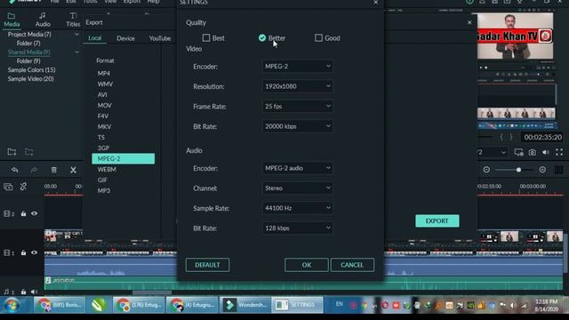Viewport: 569px width, 320px height.
Task: Click the CANCEL button
Action: click(x=352, y=265)
